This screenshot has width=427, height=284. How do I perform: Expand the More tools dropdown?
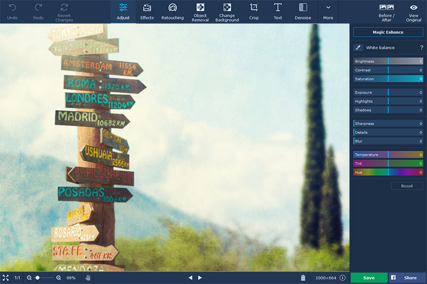328,12
